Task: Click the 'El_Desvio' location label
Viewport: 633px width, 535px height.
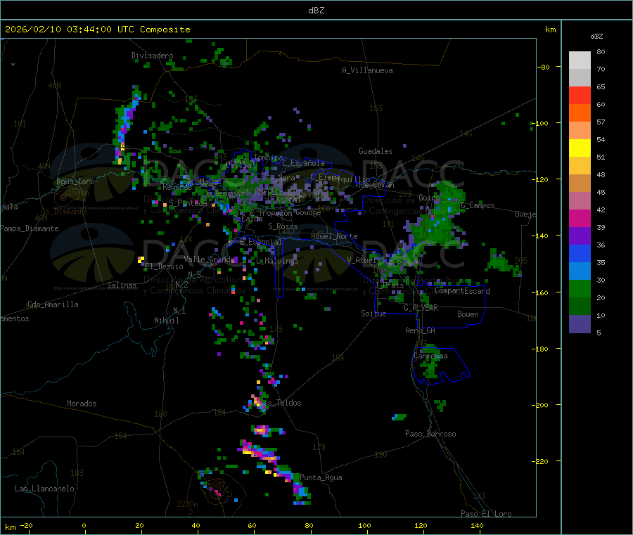Action: pyautogui.click(x=164, y=266)
